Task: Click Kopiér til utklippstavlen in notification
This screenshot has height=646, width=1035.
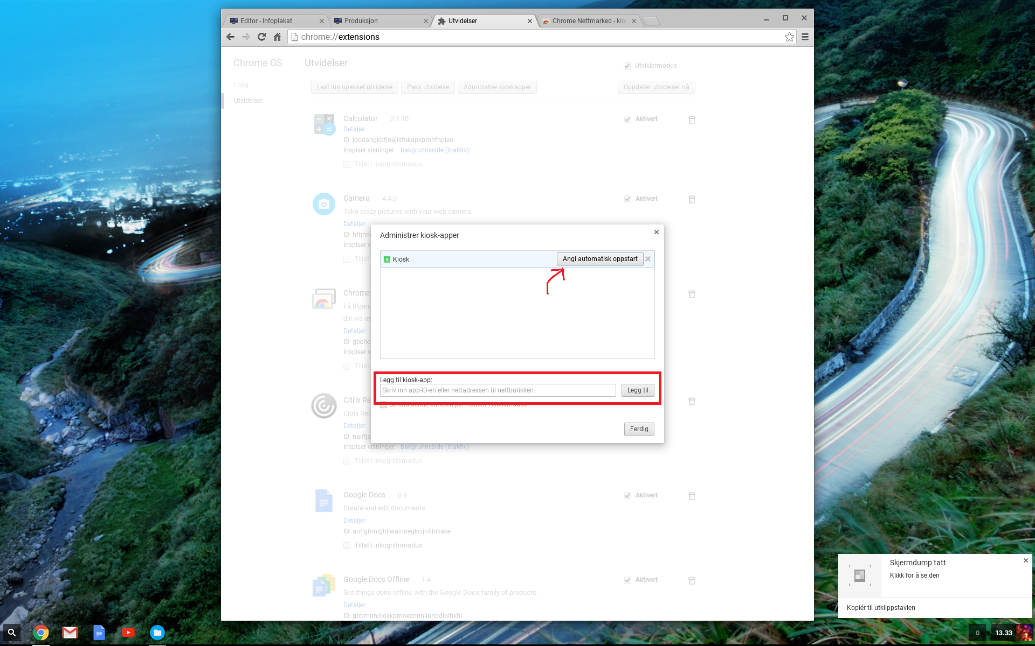Action: coord(881,607)
